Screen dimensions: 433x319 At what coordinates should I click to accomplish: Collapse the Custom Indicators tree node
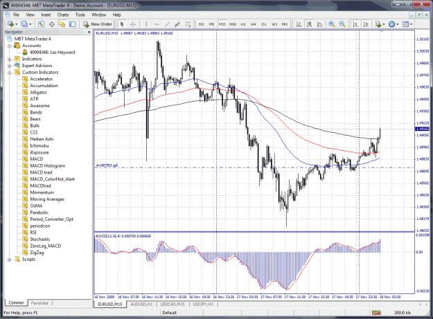point(10,73)
